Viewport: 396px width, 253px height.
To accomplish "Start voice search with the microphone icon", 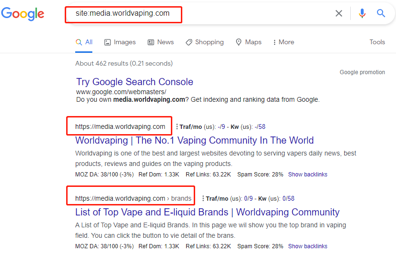I will click(362, 13).
